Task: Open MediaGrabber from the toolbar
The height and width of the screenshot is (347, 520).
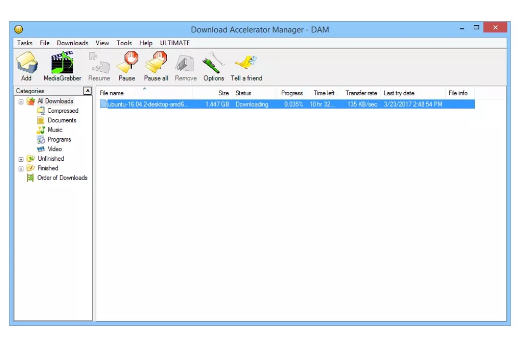Action: point(62,63)
